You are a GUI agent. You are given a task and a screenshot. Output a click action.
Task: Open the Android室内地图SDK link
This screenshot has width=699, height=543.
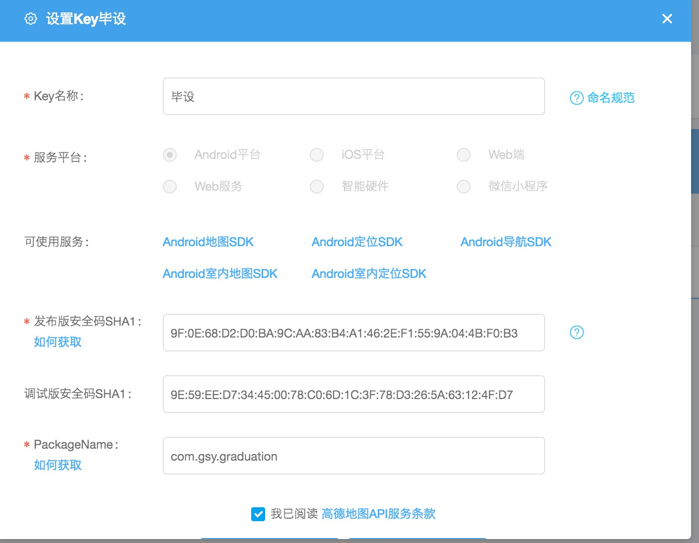pos(220,274)
